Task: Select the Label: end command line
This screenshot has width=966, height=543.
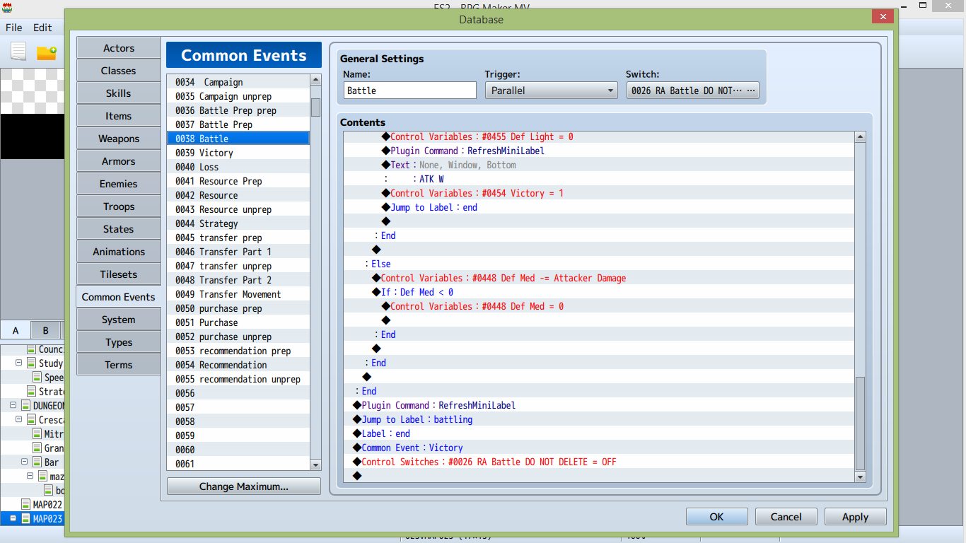Action: point(599,433)
